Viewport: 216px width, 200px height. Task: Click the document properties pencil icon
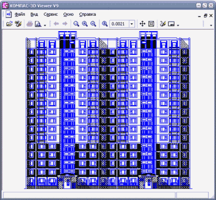coord(18,24)
